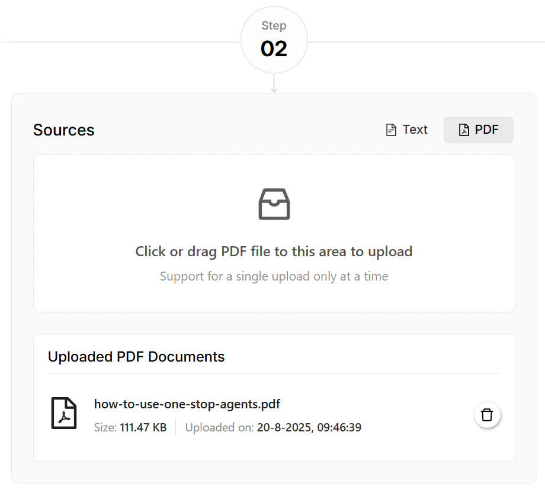This screenshot has width=545, height=490.
Task: Switch to the PDF source tab
Action: coord(478,130)
